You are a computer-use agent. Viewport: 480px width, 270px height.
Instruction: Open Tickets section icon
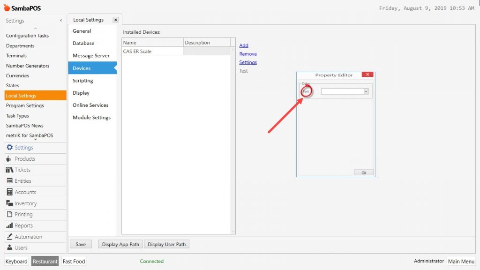coord(9,170)
